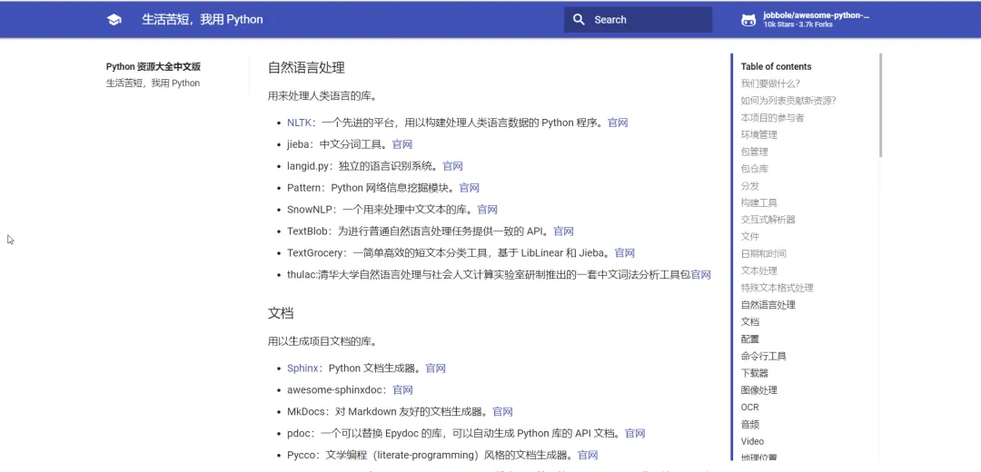
Task: Jump to 自然语言处理 in contents
Action: click(768, 305)
